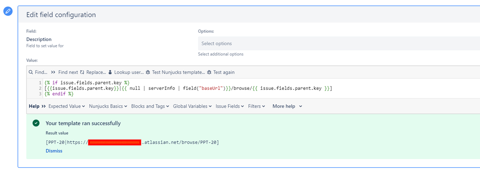Click the Test again bug icon
This screenshot has width=480, height=173.
pos(209,72)
